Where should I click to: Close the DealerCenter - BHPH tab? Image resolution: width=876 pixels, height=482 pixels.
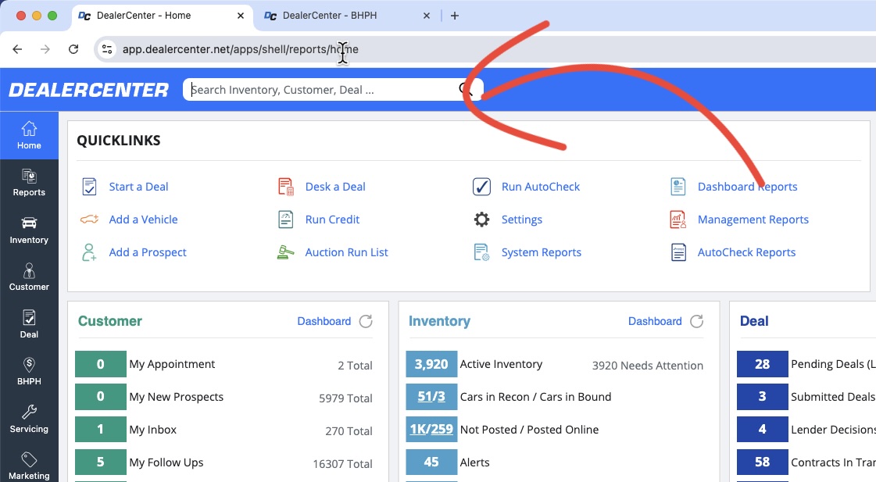pyautogui.click(x=426, y=16)
